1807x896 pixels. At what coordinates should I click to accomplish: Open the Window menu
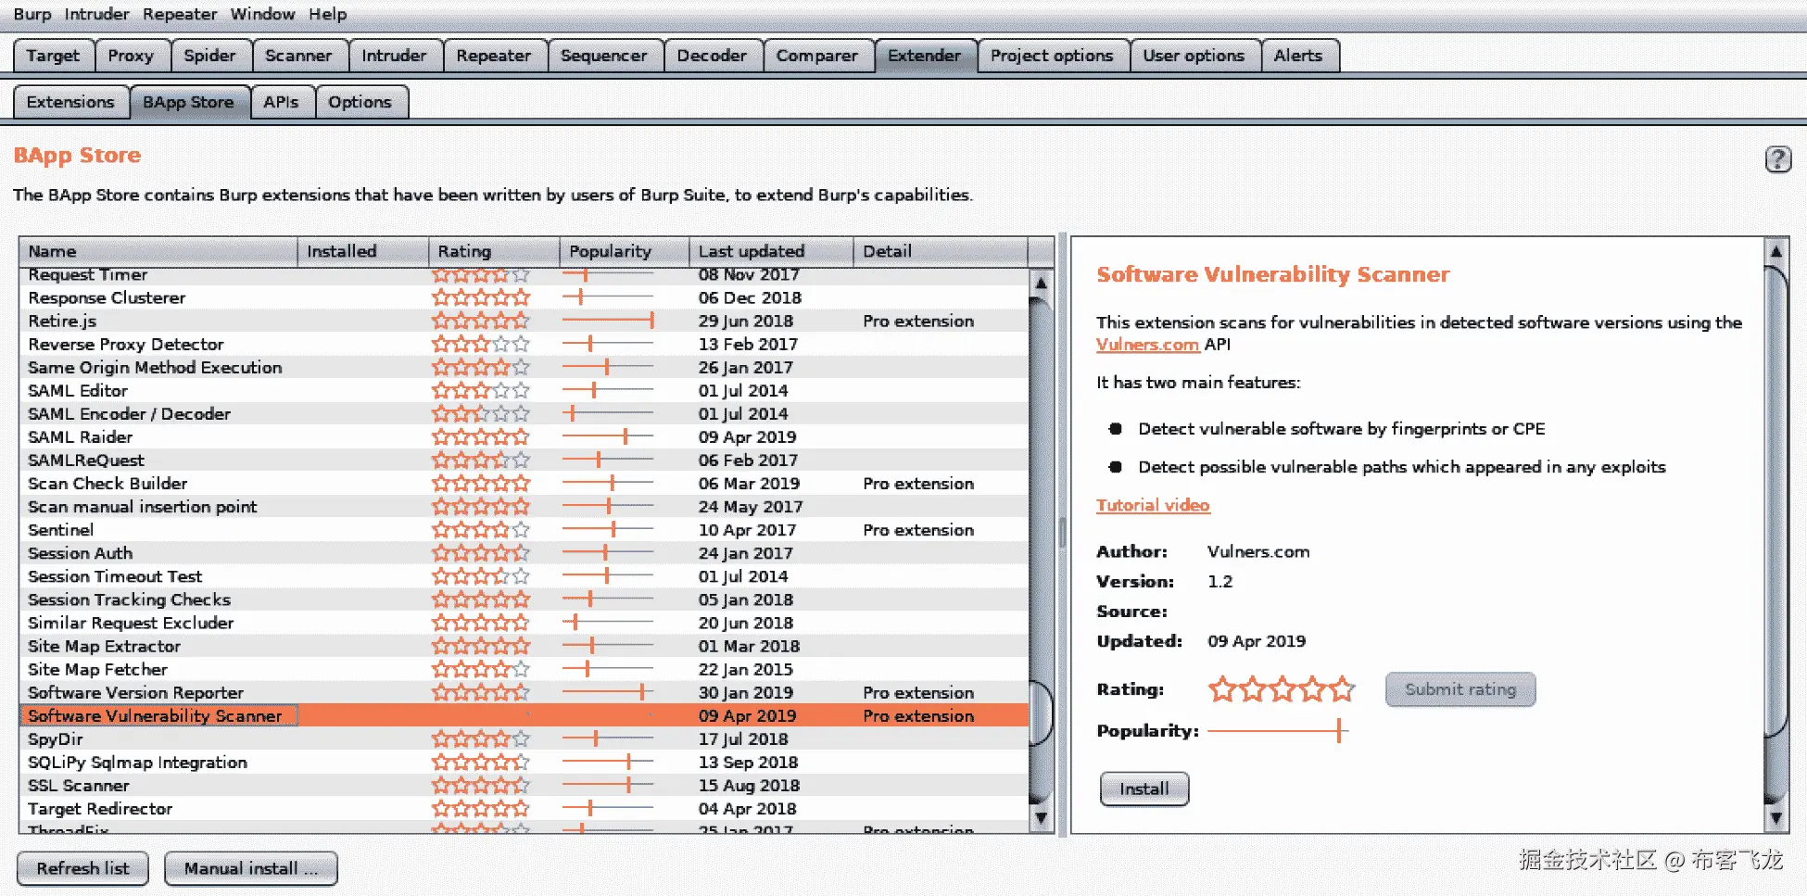click(x=262, y=14)
